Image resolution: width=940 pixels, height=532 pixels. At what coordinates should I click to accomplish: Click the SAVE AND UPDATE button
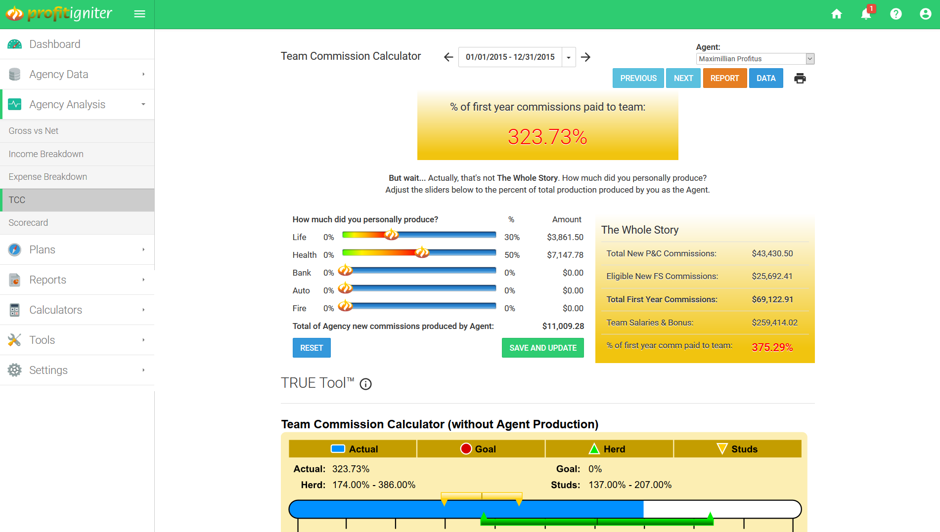[x=542, y=348]
